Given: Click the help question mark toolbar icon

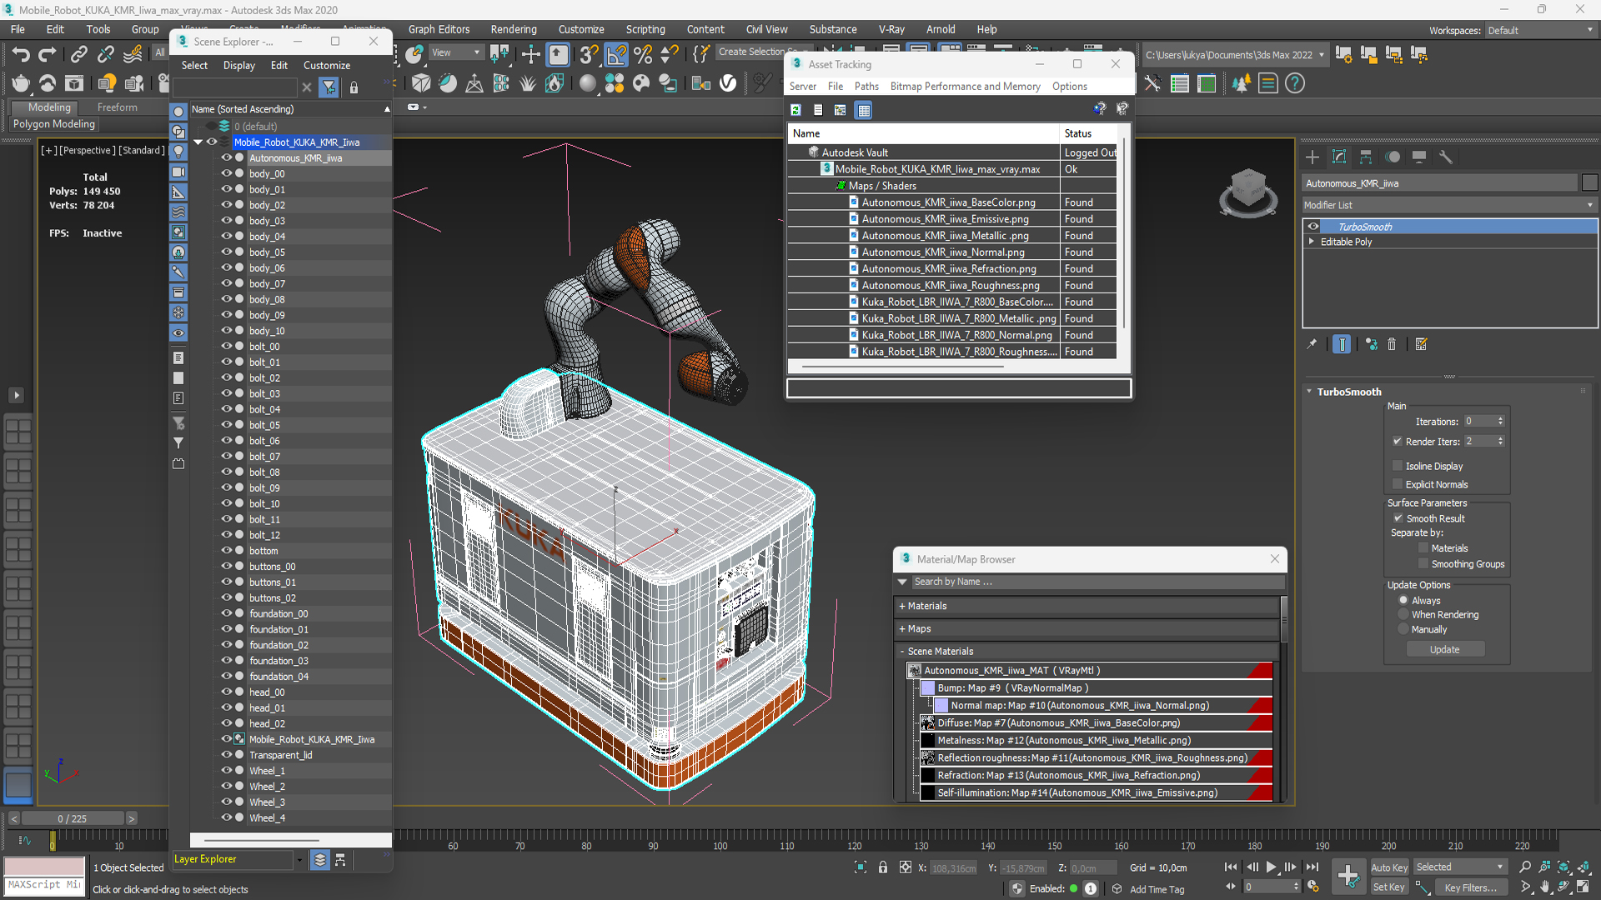Looking at the screenshot, I should [x=1295, y=83].
